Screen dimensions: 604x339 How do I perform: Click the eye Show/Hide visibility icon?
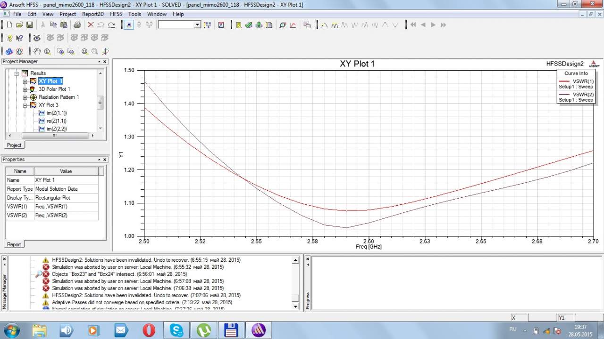[37, 38]
